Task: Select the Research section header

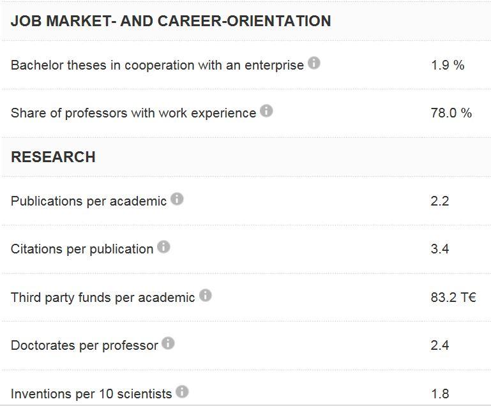Action: (53, 157)
